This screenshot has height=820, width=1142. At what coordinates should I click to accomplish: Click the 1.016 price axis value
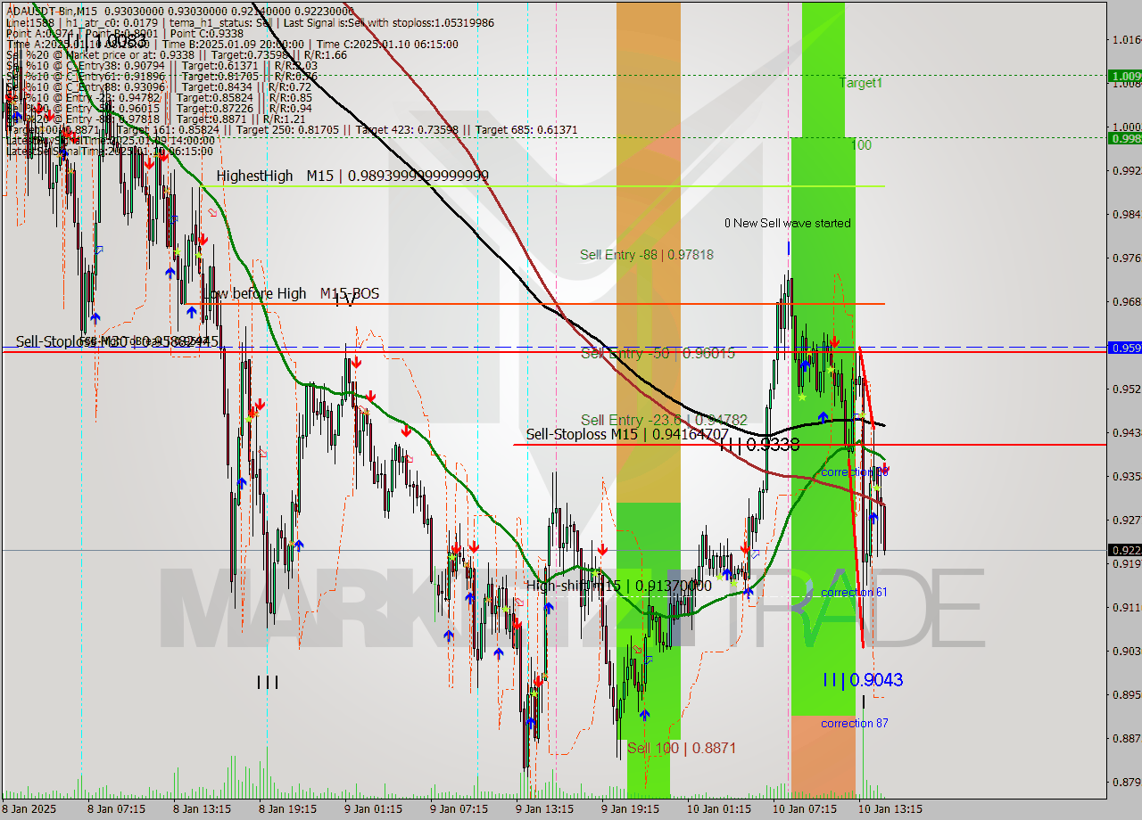click(1127, 39)
